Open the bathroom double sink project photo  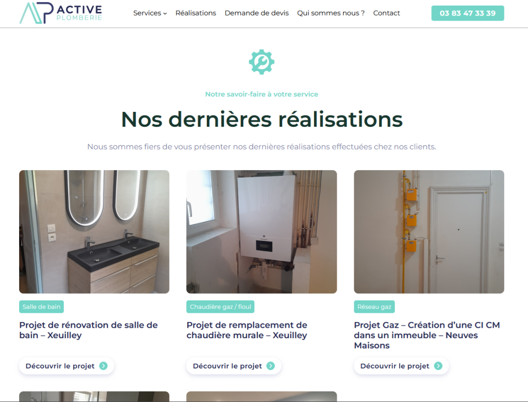[94, 231]
